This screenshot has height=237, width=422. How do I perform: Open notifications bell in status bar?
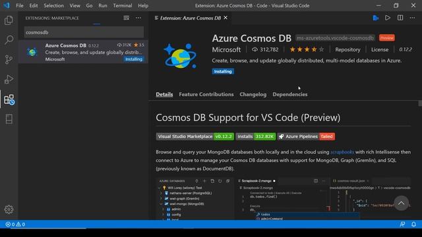[413, 224]
